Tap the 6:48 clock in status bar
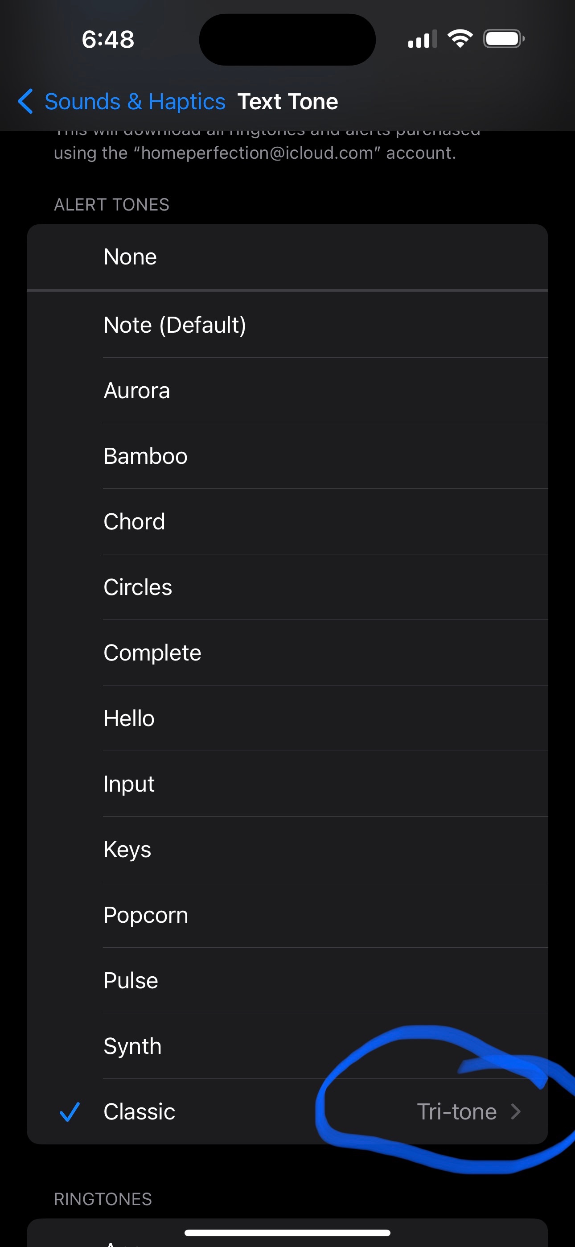The width and height of the screenshot is (575, 1247). tap(108, 39)
